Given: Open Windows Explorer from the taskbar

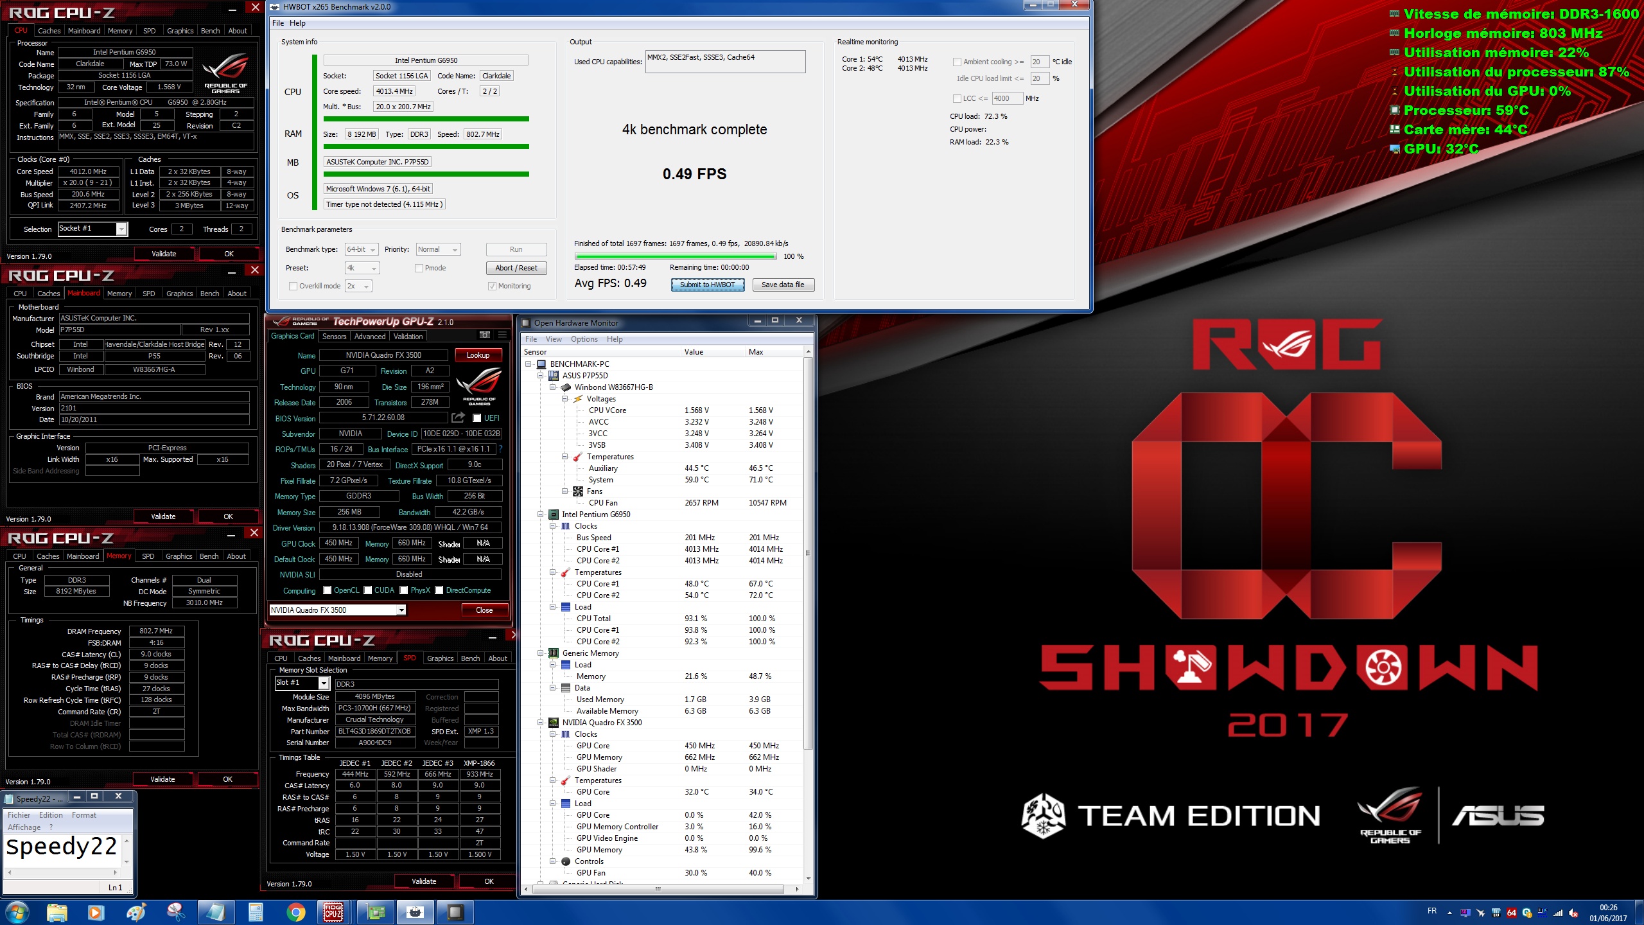Looking at the screenshot, I should click(57, 912).
